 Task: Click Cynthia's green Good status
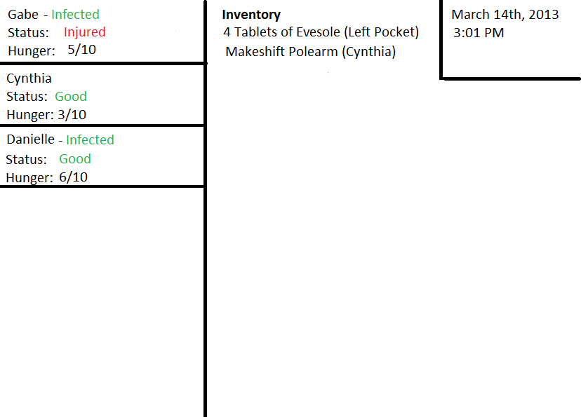pyautogui.click(x=71, y=97)
